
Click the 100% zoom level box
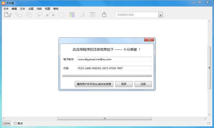click(6, 123)
